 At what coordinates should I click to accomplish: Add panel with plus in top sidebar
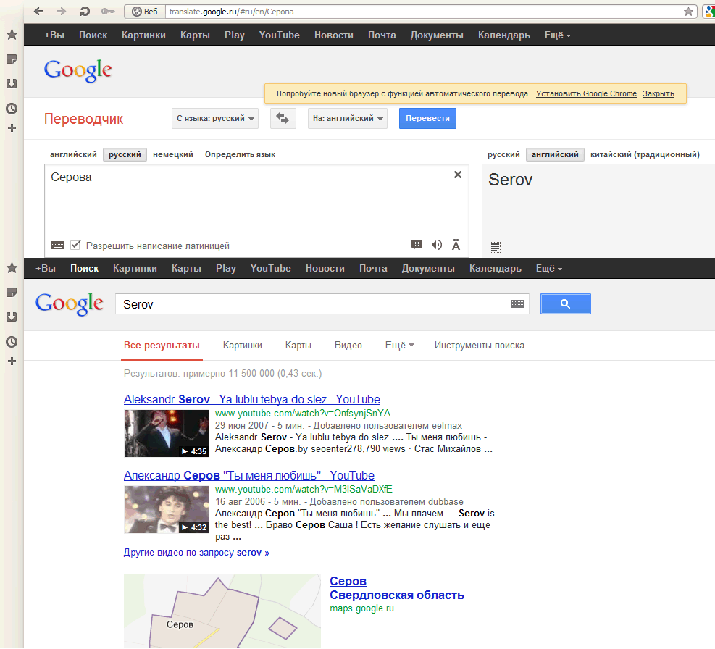pos(12,128)
